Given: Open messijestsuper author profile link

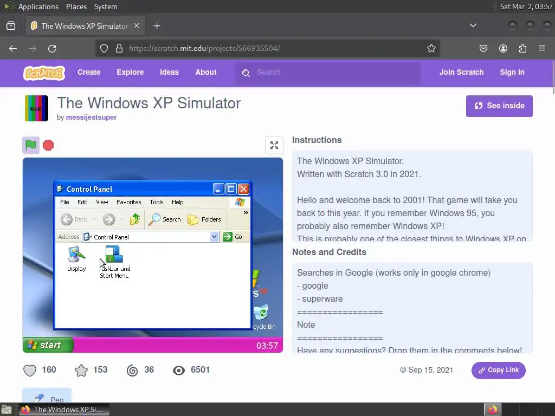Looking at the screenshot, I should click(91, 117).
